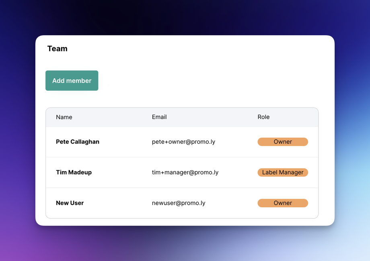Image resolution: width=370 pixels, height=261 pixels.
Task: Click the pete+owner@promo.ly email address
Action: point(183,142)
